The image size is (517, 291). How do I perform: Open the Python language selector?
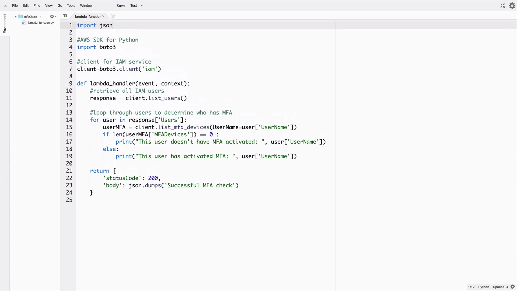[484, 287]
